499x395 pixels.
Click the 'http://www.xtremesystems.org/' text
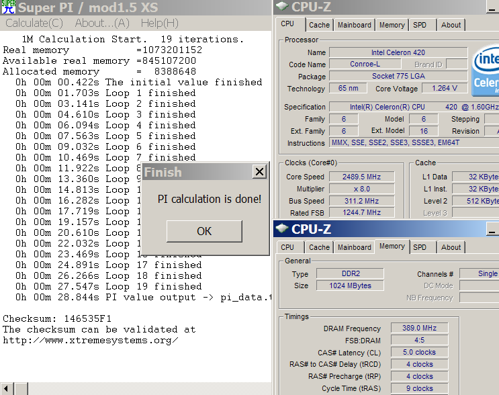[91, 341]
